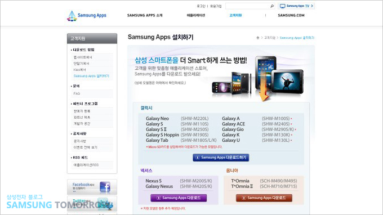Click 고객지원 in the breadcrumb
Image resolution: width=383 pixels, height=215 pixels.
coord(270,38)
